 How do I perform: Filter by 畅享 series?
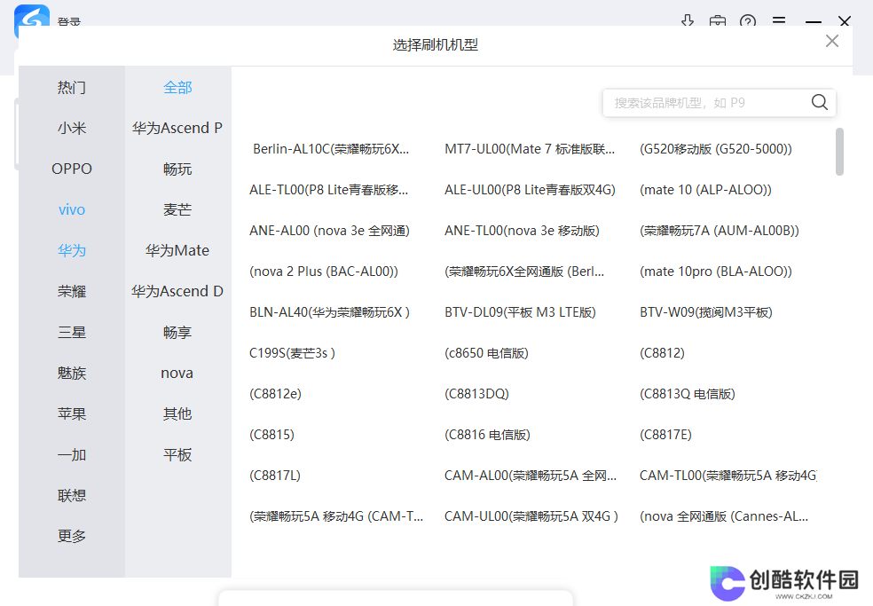click(177, 333)
